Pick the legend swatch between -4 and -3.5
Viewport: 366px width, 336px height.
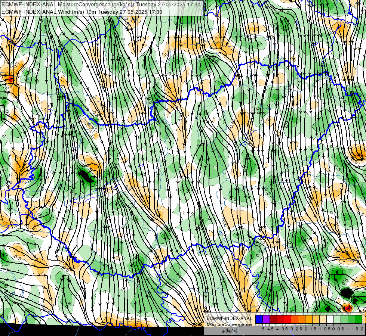280,319
